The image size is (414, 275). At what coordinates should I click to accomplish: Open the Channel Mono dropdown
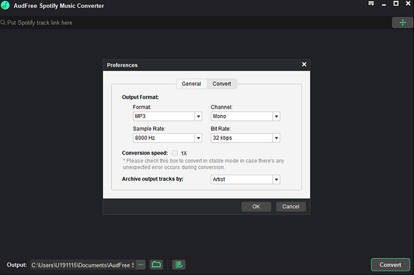coord(276,117)
